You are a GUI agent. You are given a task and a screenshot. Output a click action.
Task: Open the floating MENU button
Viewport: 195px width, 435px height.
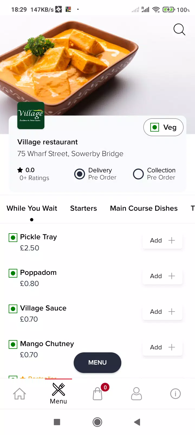[x=97, y=362]
